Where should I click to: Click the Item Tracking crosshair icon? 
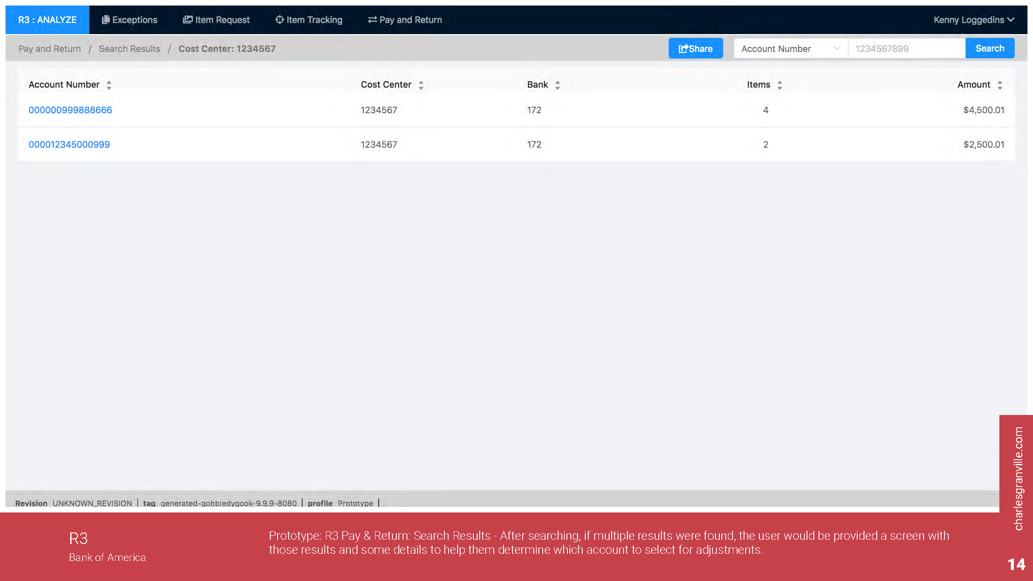(x=279, y=20)
